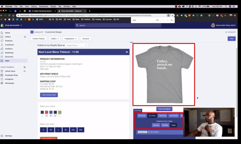Close the find-in-page bar

click(172, 20)
